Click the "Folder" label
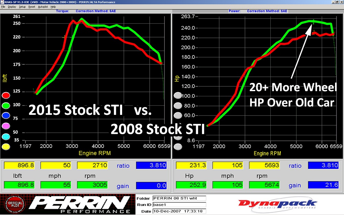The image size is (344, 215). pyautogui.click(x=143, y=198)
